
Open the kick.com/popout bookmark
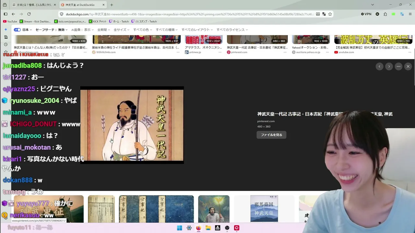tap(70, 21)
